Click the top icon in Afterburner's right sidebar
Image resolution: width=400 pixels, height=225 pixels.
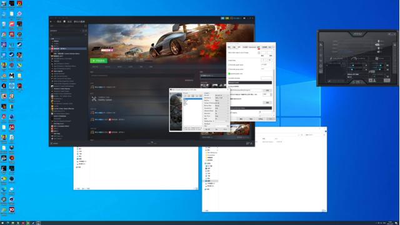394,45
